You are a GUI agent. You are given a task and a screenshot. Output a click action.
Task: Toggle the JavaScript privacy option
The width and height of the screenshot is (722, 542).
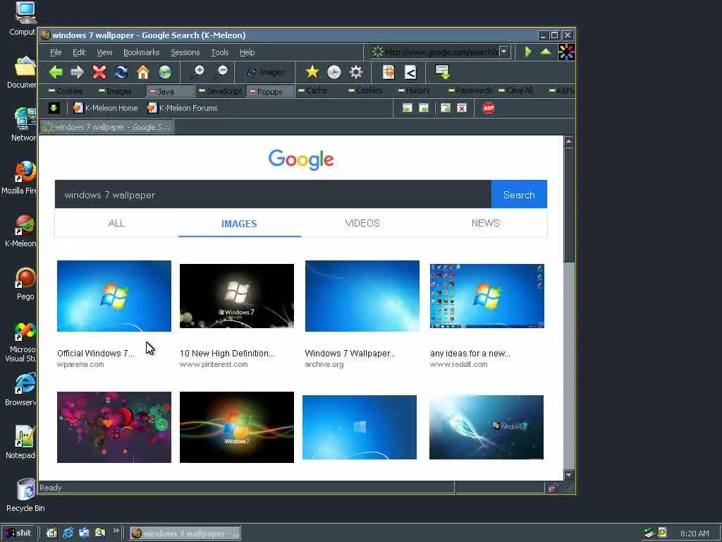(x=220, y=91)
